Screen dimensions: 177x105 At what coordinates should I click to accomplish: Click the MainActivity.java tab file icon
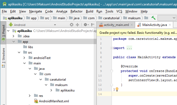139,25
